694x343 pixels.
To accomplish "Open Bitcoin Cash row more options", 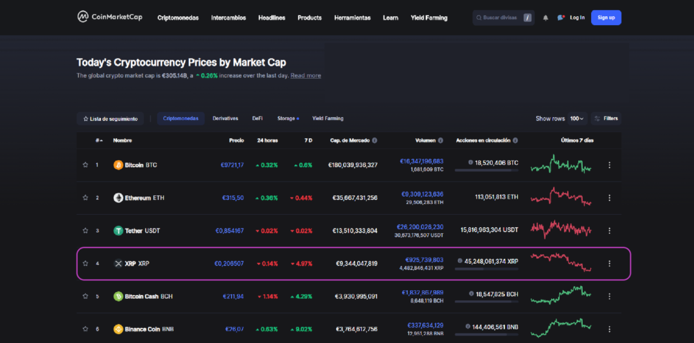I will pyautogui.click(x=609, y=296).
